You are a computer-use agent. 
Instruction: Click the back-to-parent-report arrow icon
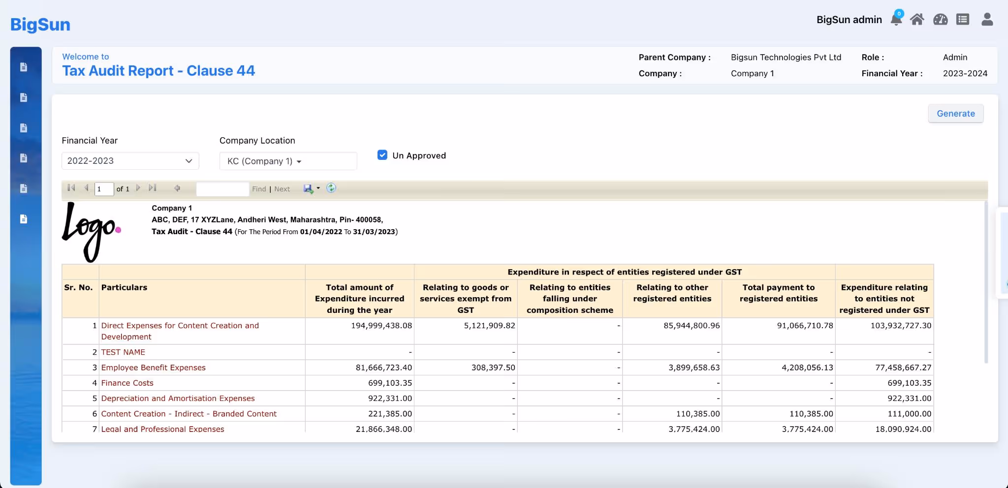tap(177, 188)
